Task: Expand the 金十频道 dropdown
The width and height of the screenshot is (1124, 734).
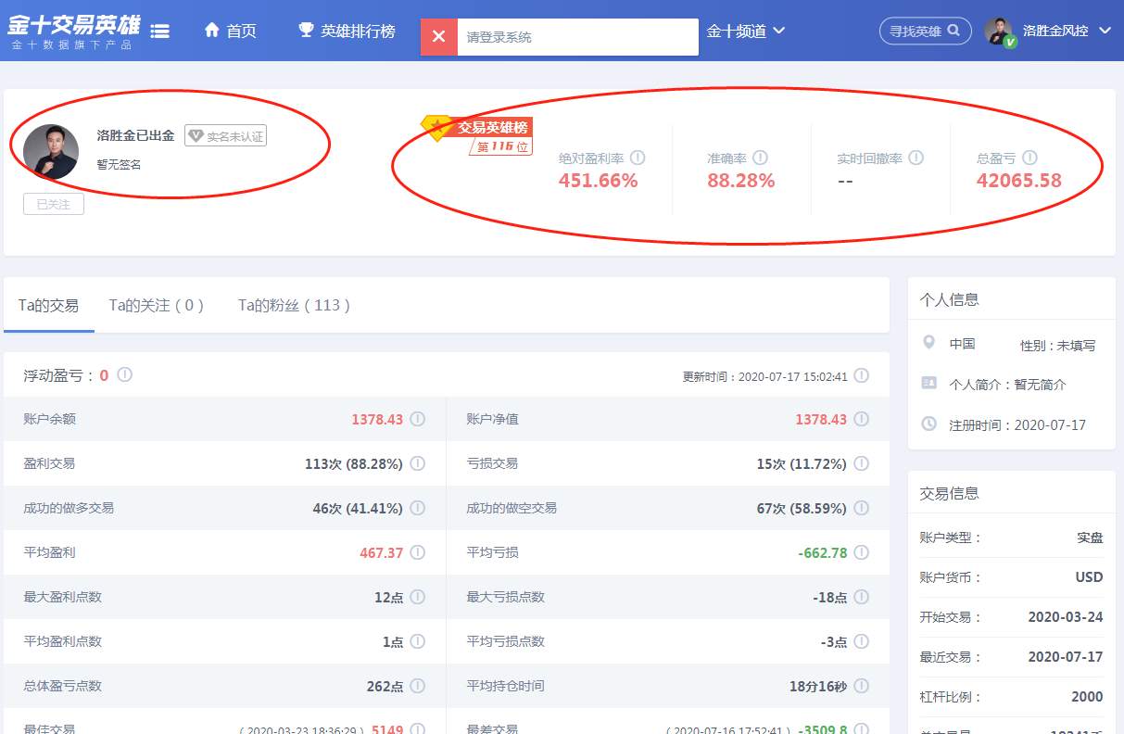Action: point(746,31)
